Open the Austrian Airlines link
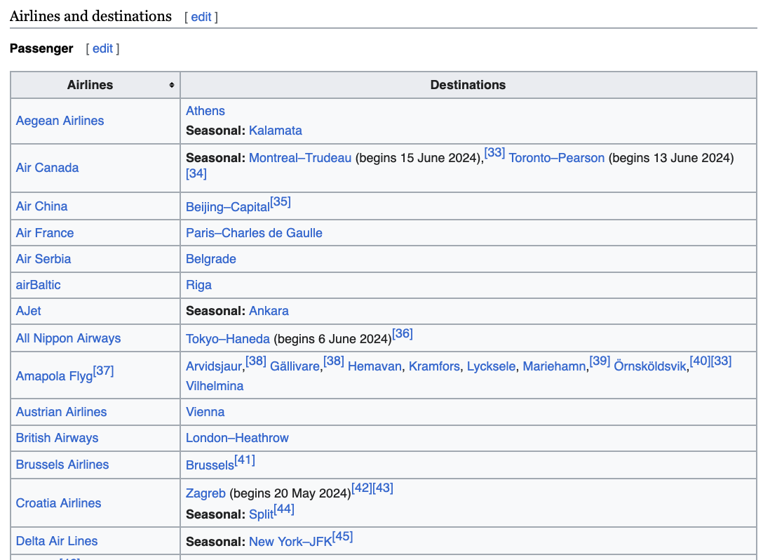This screenshot has width=763, height=560. tap(61, 412)
